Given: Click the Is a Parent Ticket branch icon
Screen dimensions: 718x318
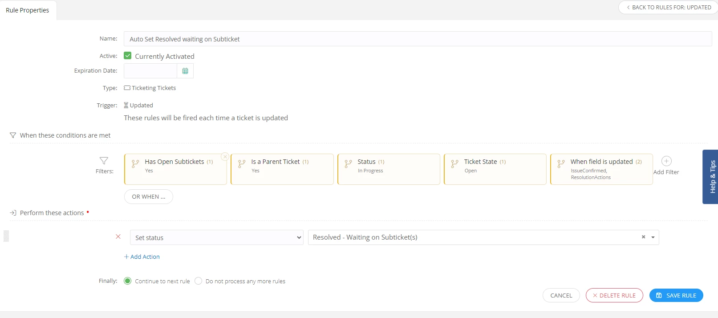Looking at the screenshot, I should point(242,164).
